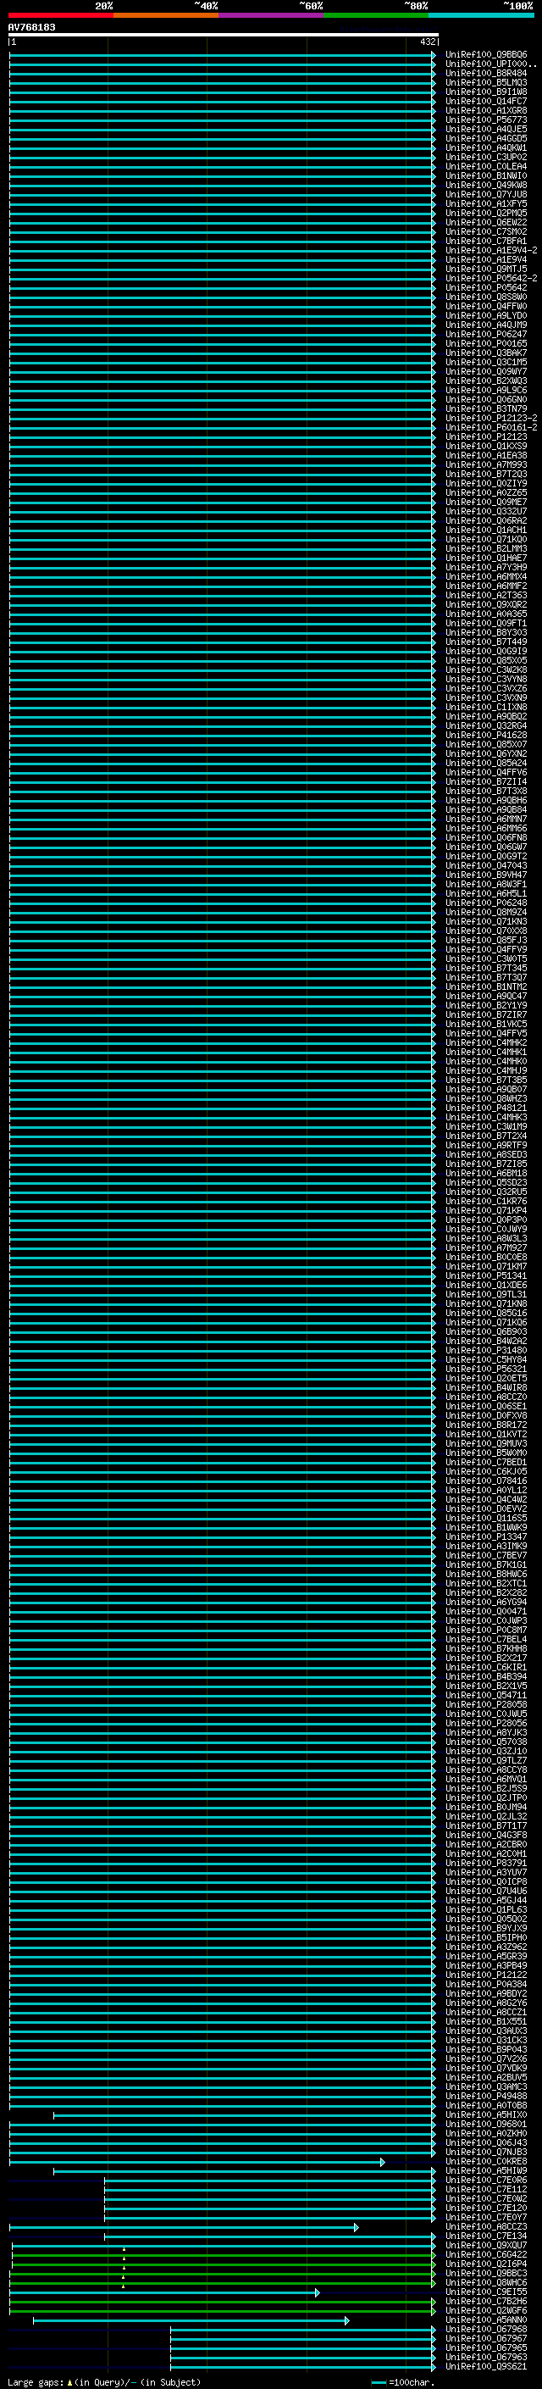The width and height of the screenshot is (542, 2389).
Task: Select hit UniRef100_Q71KP4
Action: point(486,1210)
